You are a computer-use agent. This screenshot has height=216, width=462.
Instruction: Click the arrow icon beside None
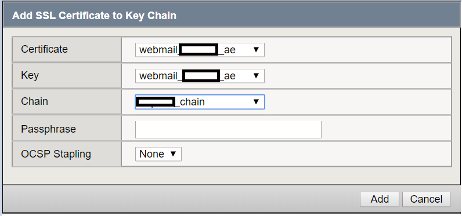point(173,153)
